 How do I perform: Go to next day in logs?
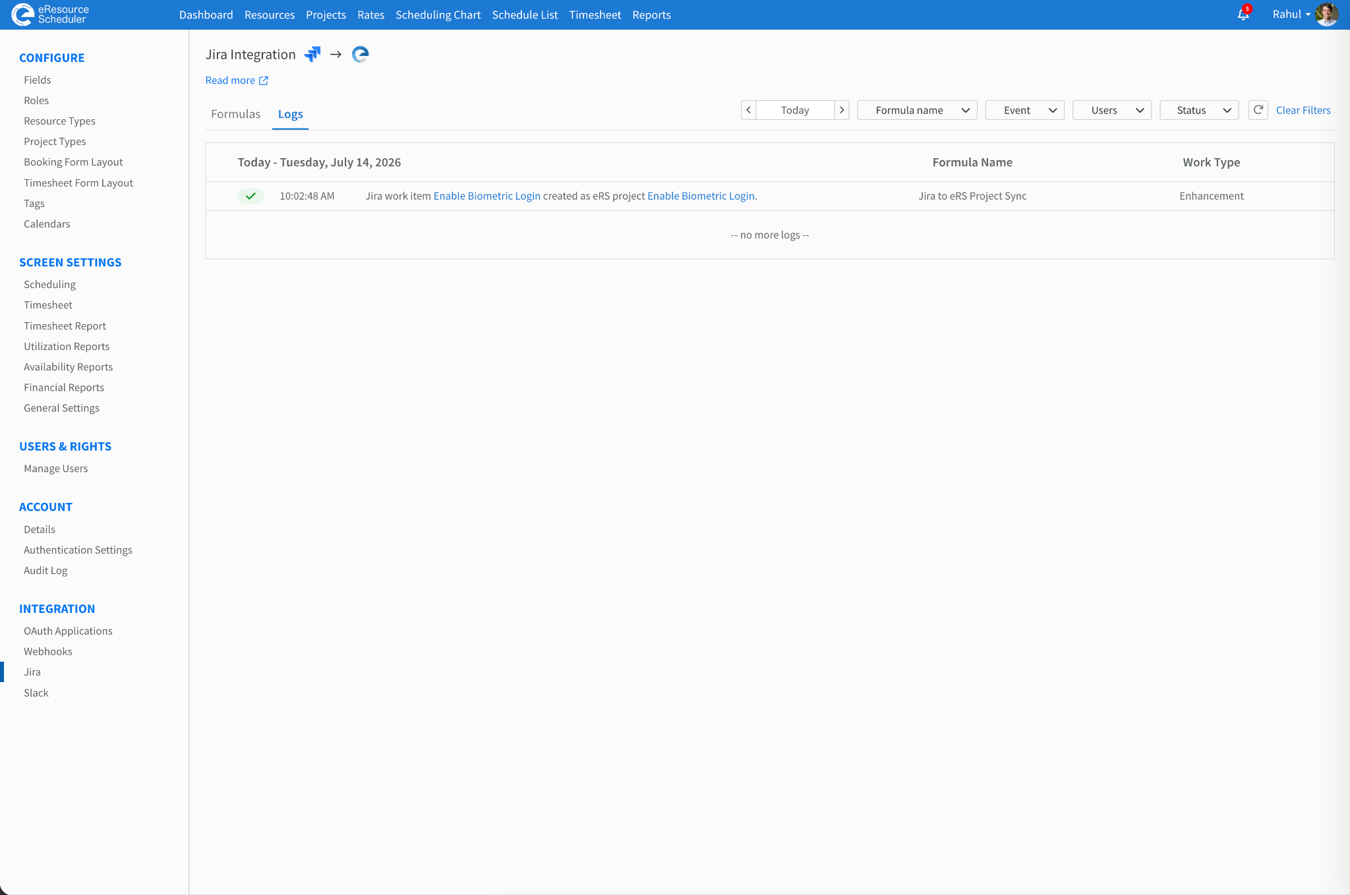coord(842,110)
